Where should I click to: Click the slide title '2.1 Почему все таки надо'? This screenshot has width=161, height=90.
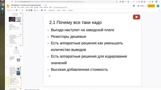pyautogui.click(x=75, y=22)
